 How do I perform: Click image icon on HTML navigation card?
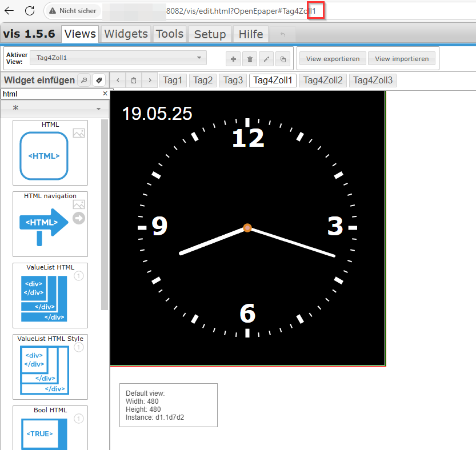coord(79,204)
